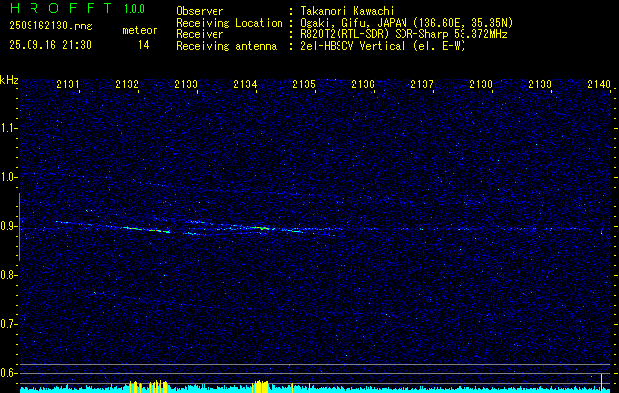Image resolution: width=619 pixels, height=393 pixels.
Task: Click the 2140 time axis label
Action: 599,84
